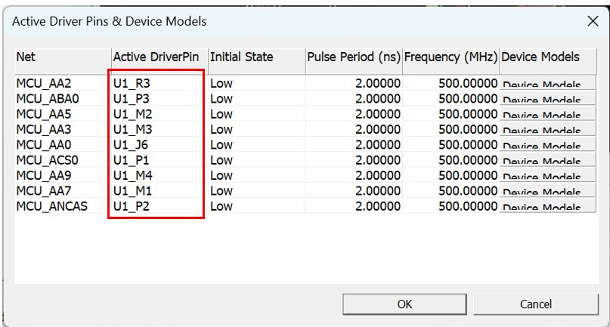Image resolution: width=610 pixels, height=327 pixels.
Task: Open Device Models for MCU_ABA0
Action: (547, 99)
